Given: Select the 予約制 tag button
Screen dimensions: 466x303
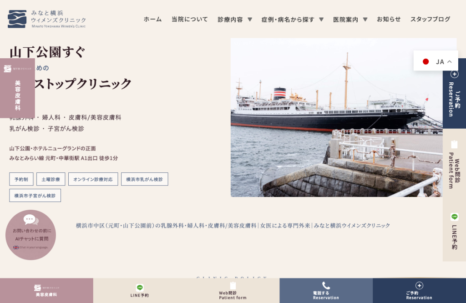Looking at the screenshot, I should (x=21, y=179).
